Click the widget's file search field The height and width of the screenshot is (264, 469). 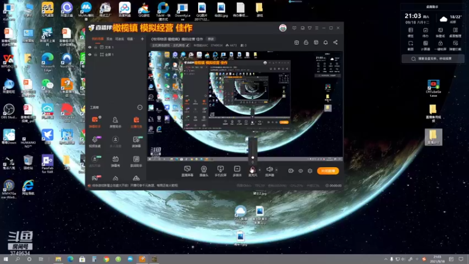pos(433,59)
